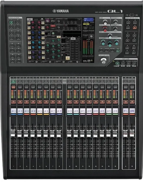Click the MONO master fader B cap
Screen dimensions: 143x182
pyautogui.click(x=132, y=133)
